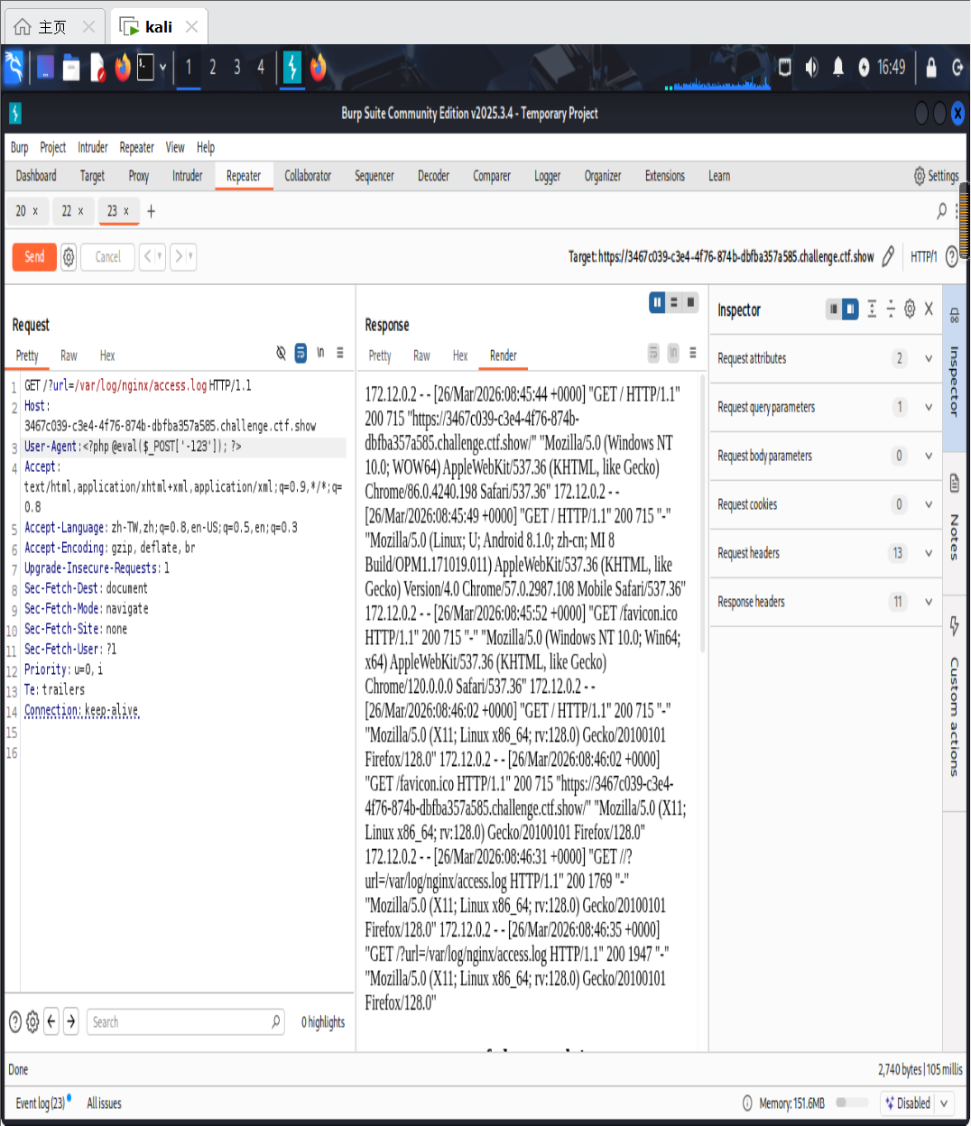Jump to previous search match arrow
Screen dimensions: 971x1126
pos(51,1021)
